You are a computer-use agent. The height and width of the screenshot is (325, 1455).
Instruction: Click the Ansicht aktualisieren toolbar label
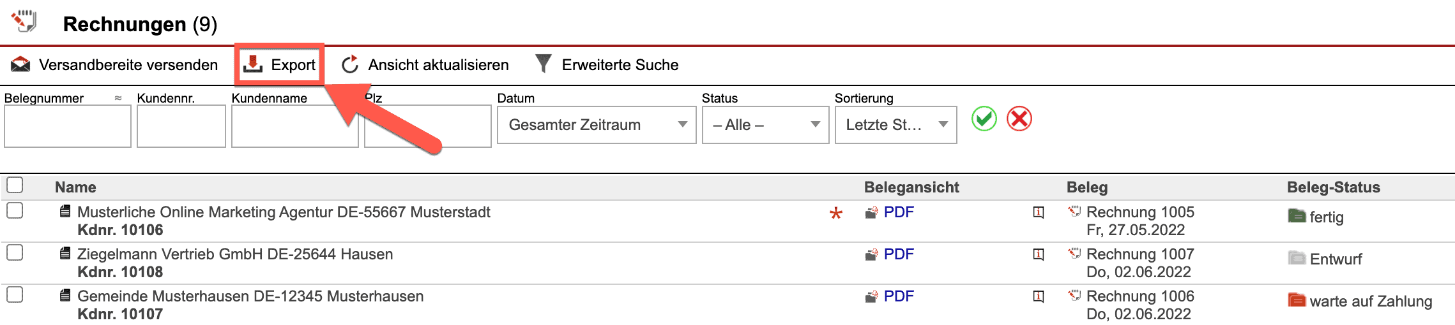(x=438, y=65)
